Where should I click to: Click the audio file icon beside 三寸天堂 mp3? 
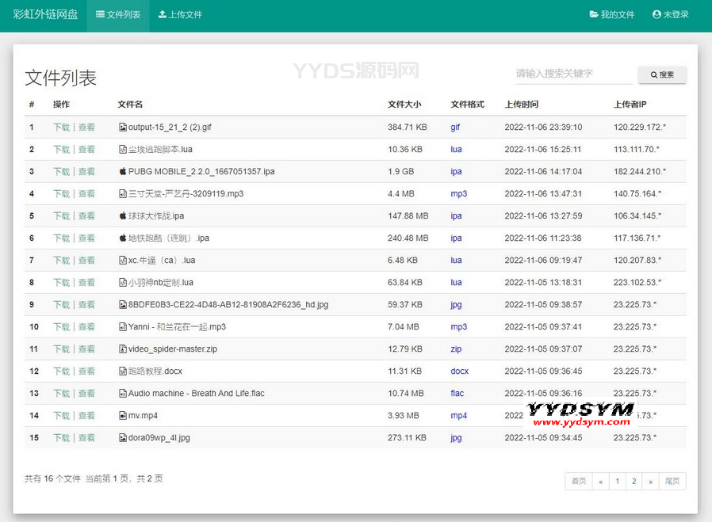(122, 194)
